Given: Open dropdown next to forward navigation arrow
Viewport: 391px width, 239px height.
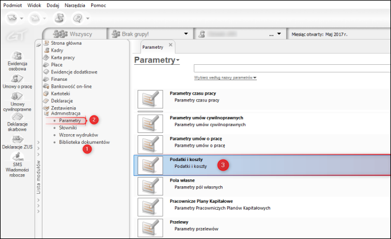Looking at the screenshot, I should tap(44, 18).
